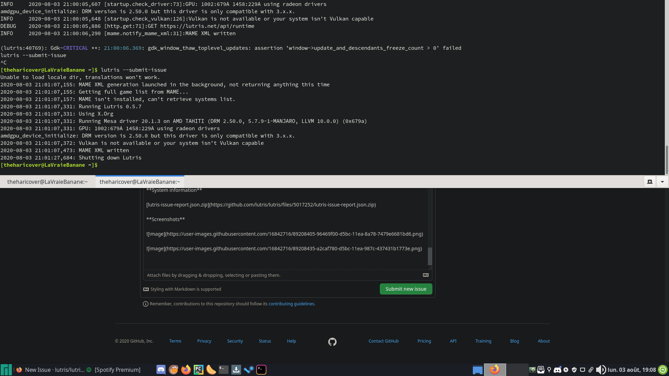Click into the issue body text area
Image resolution: width=669 pixels, height=376 pixels.
click(x=286, y=229)
